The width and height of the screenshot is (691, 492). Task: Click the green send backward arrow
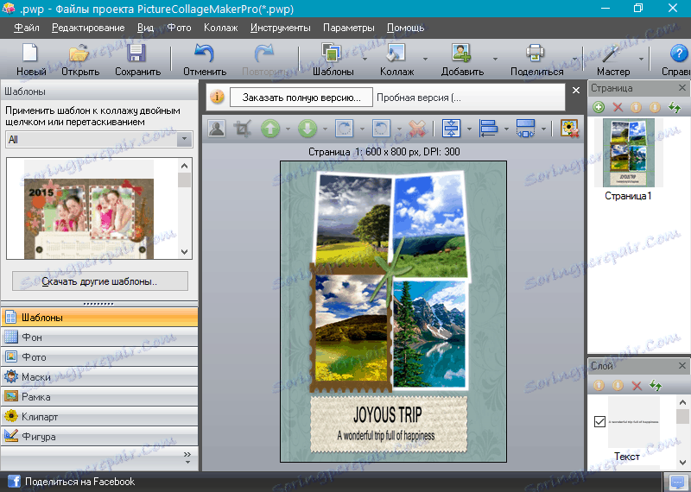pos(307,129)
